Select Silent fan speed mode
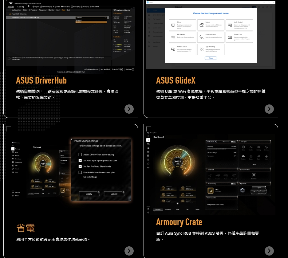 pos(210,176)
